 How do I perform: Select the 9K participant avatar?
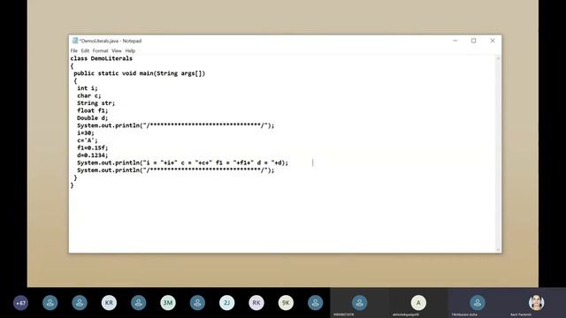286,303
